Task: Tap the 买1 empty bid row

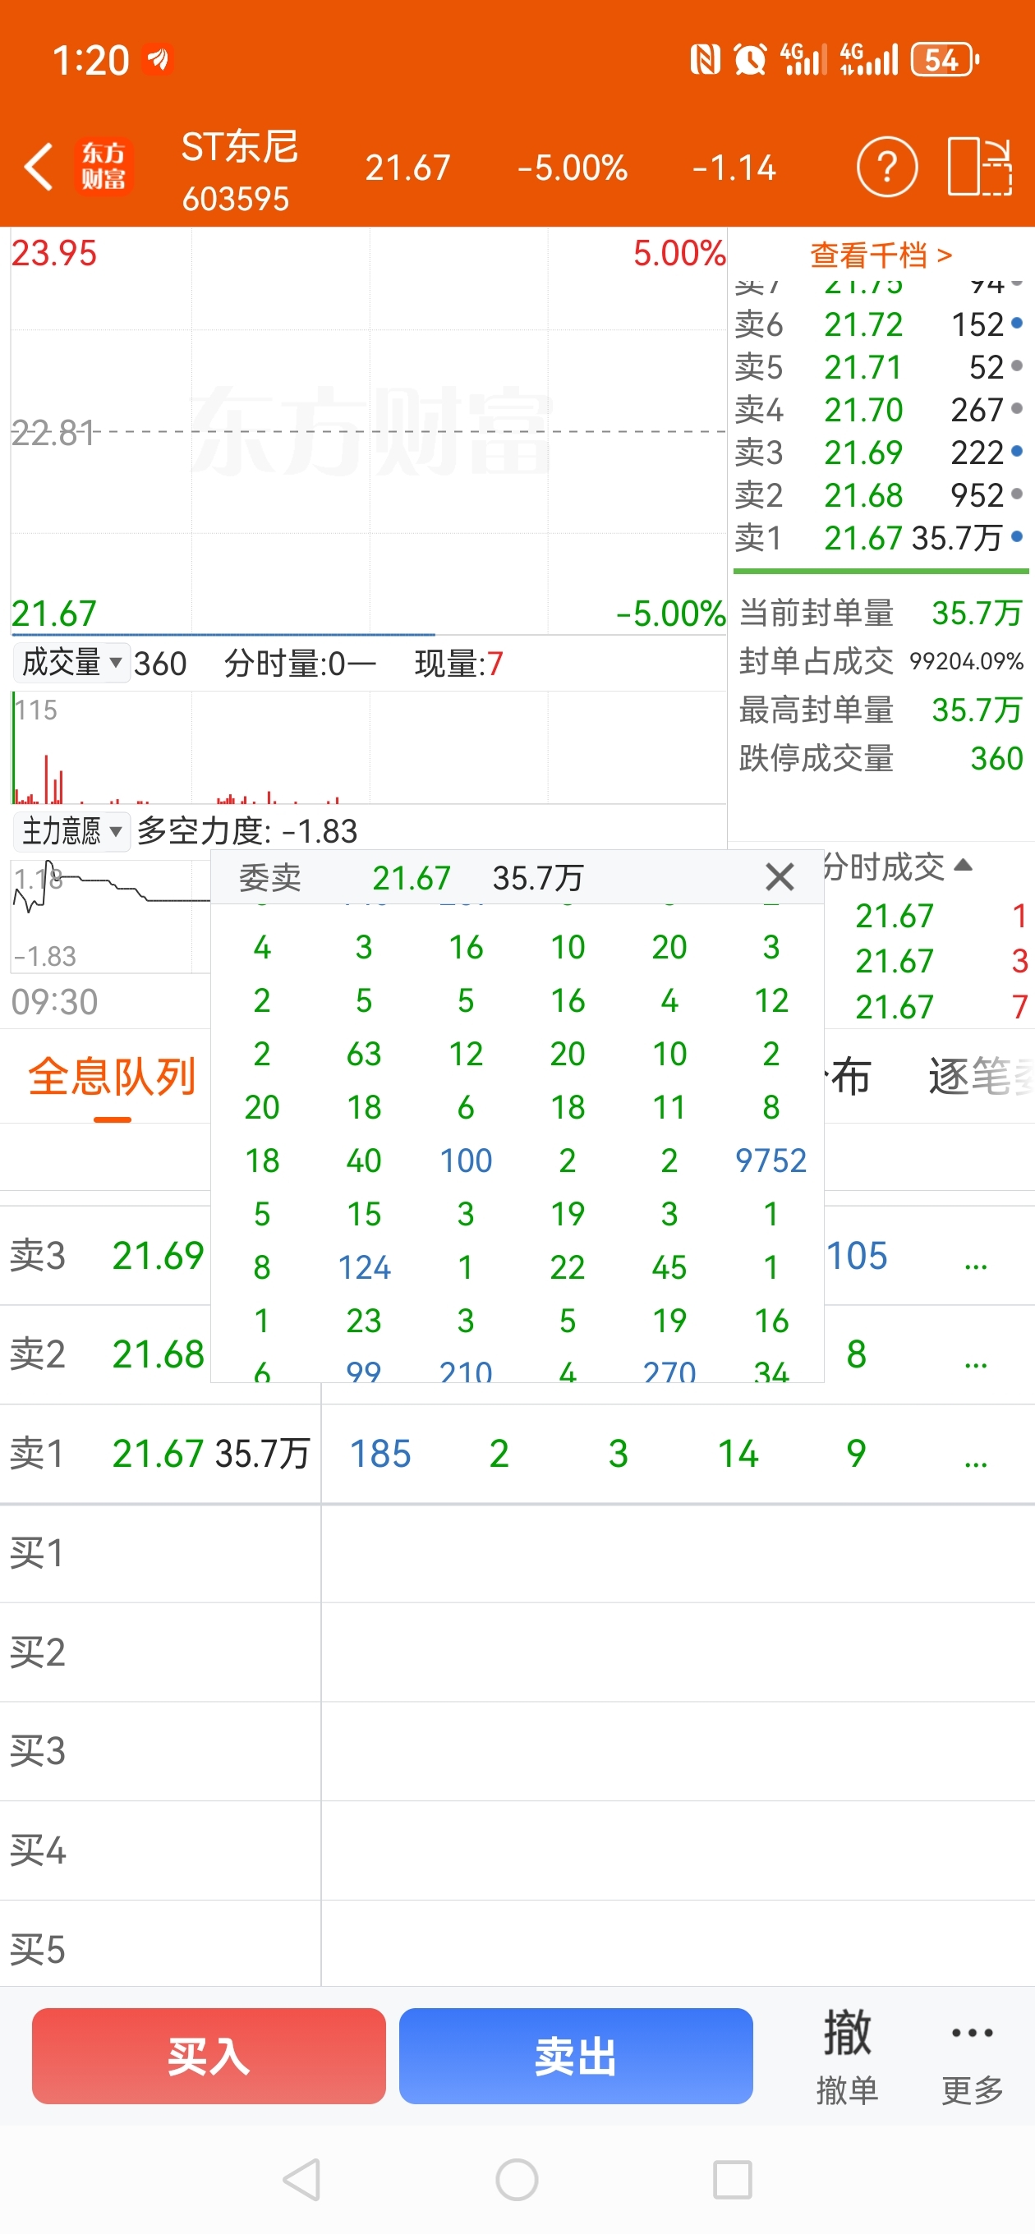Action: pyautogui.click(x=517, y=1553)
